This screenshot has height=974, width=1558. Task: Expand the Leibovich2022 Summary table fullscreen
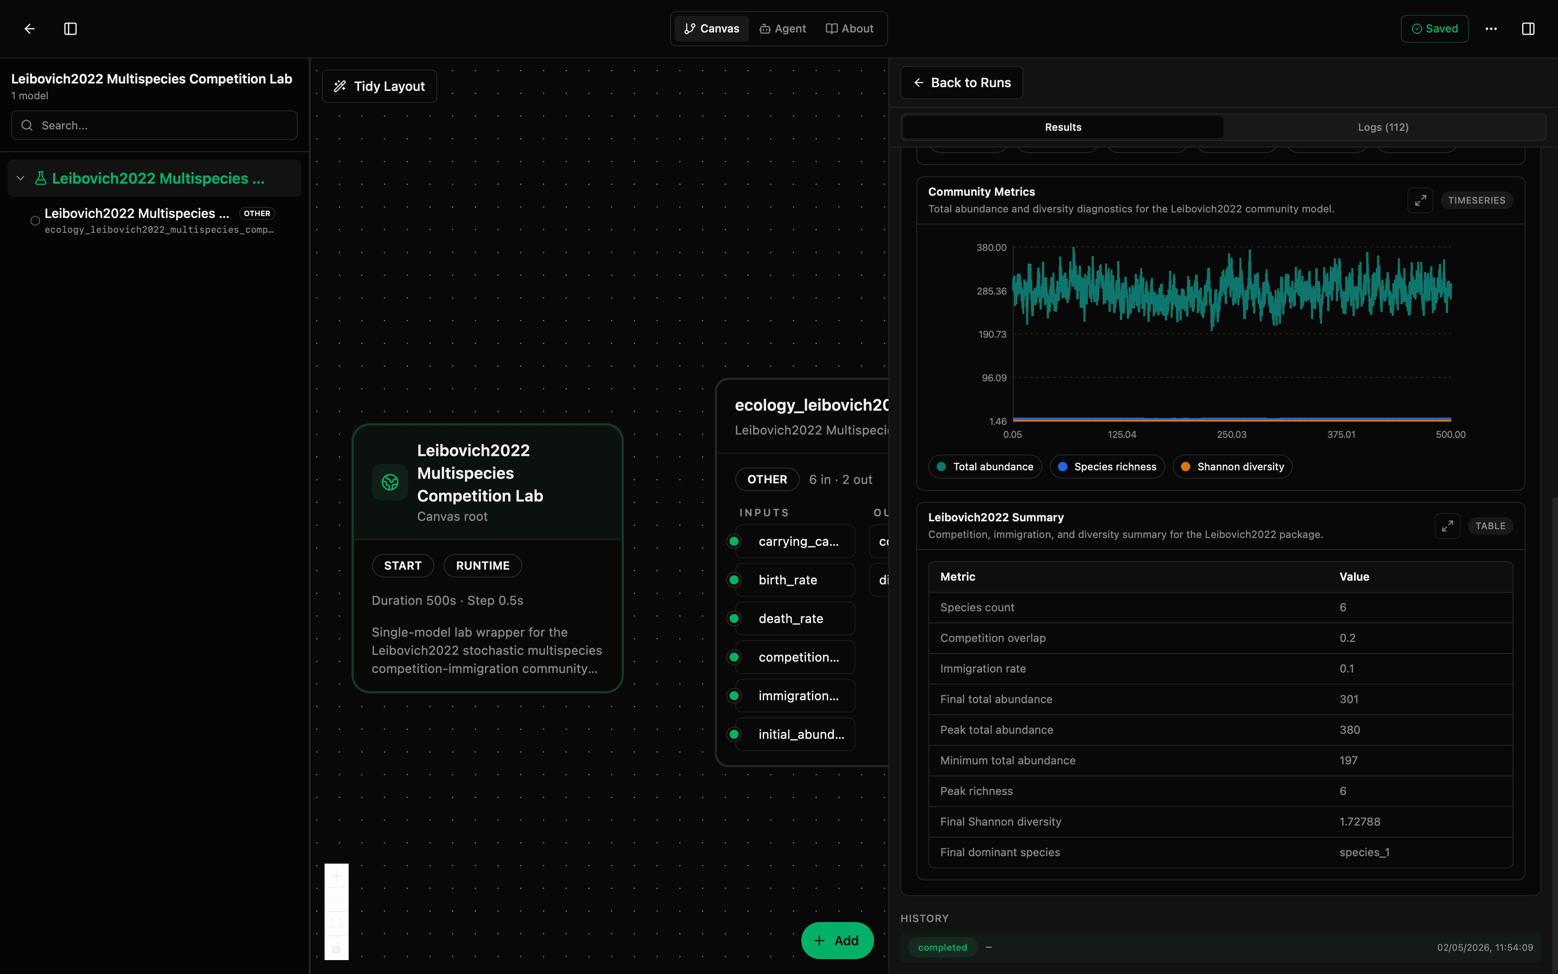(1447, 525)
